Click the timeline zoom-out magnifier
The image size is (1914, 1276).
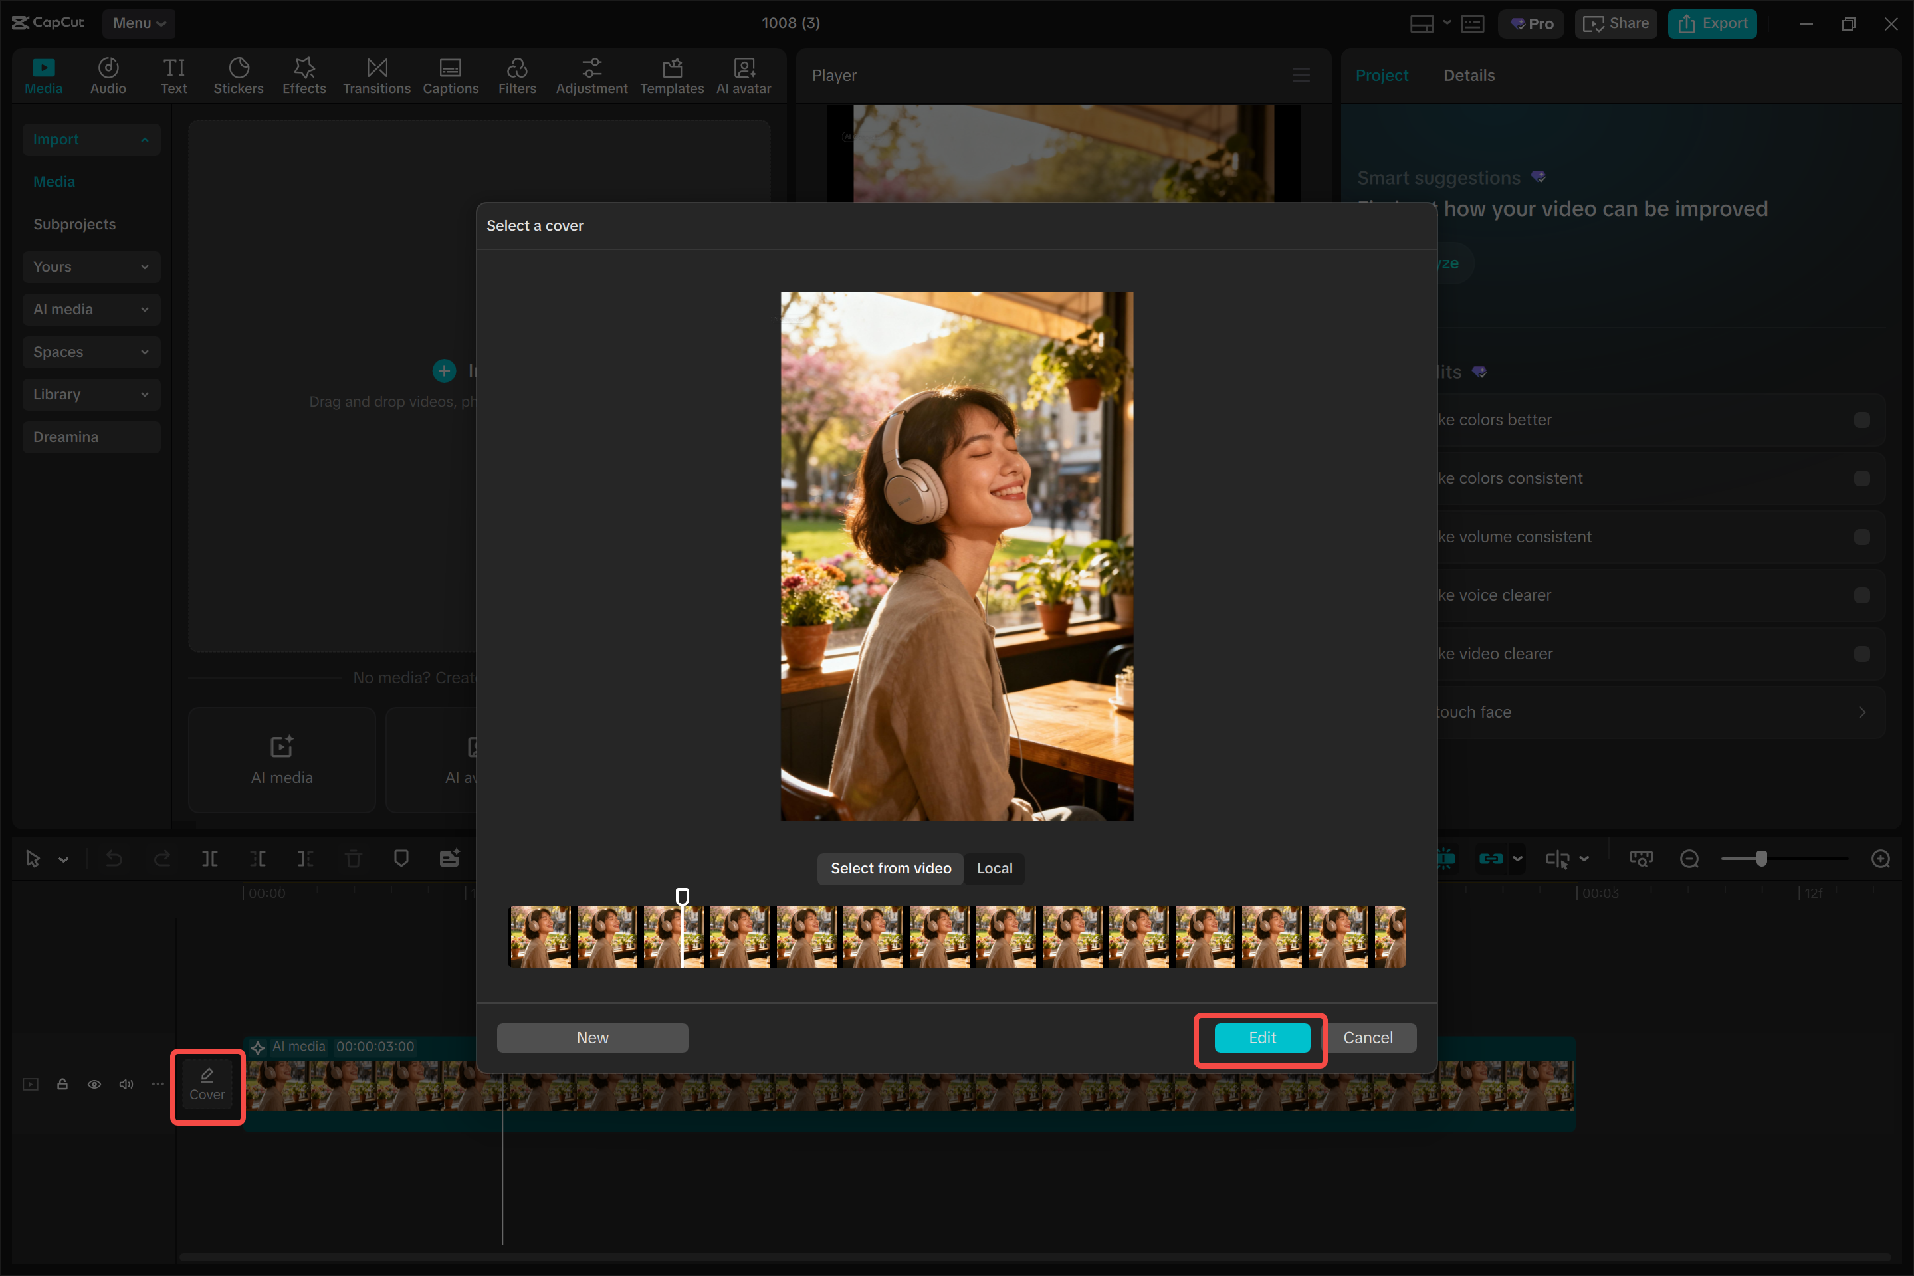[x=1689, y=859]
